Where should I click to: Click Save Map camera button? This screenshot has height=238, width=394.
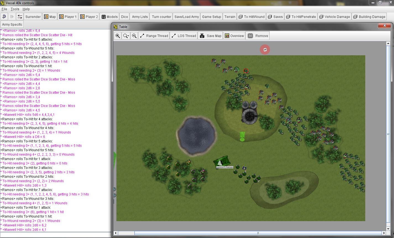point(211,36)
